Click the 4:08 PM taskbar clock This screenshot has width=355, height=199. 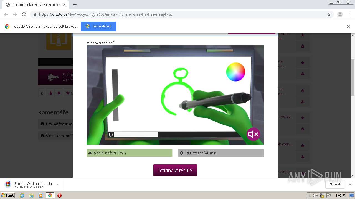pyautogui.click(x=341, y=195)
